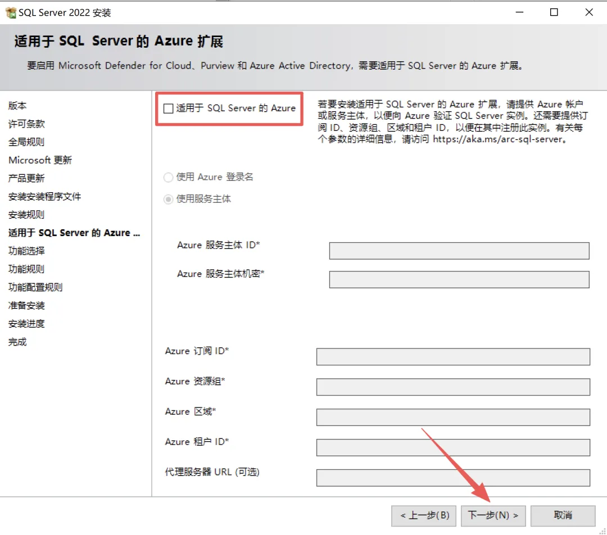Select 安装安装程序文件 step in the sidebar

(x=44, y=197)
